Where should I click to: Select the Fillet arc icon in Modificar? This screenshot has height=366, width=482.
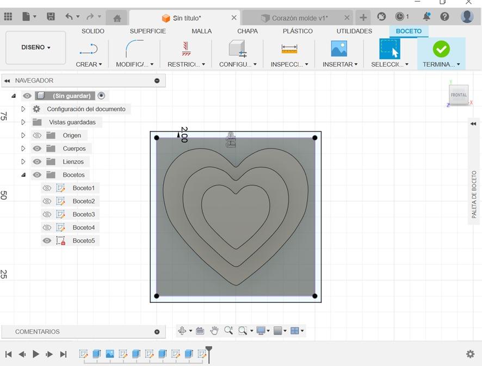coord(134,49)
